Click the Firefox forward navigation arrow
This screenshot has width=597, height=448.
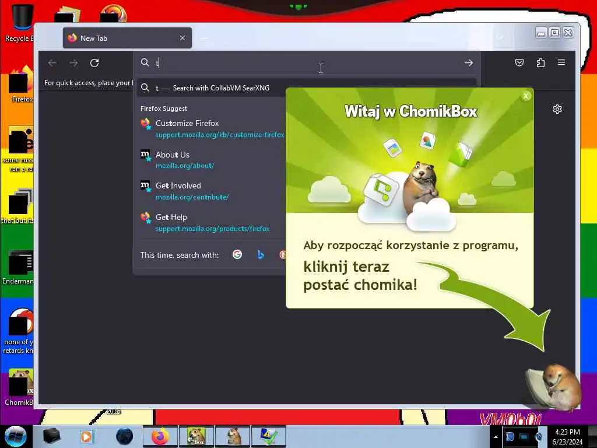tap(73, 63)
